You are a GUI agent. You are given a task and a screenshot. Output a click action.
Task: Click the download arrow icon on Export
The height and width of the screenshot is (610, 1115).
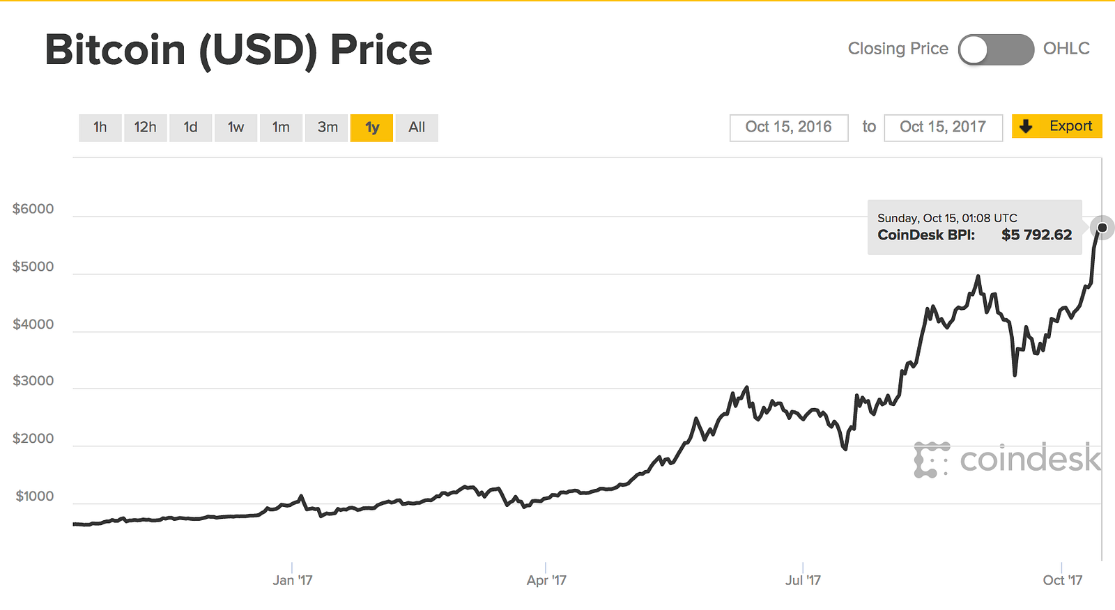click(1026, 127)
